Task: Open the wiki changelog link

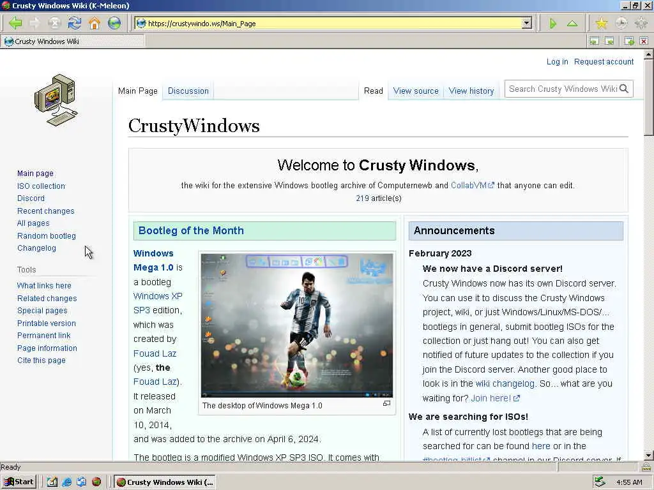Action: (505, 383)
